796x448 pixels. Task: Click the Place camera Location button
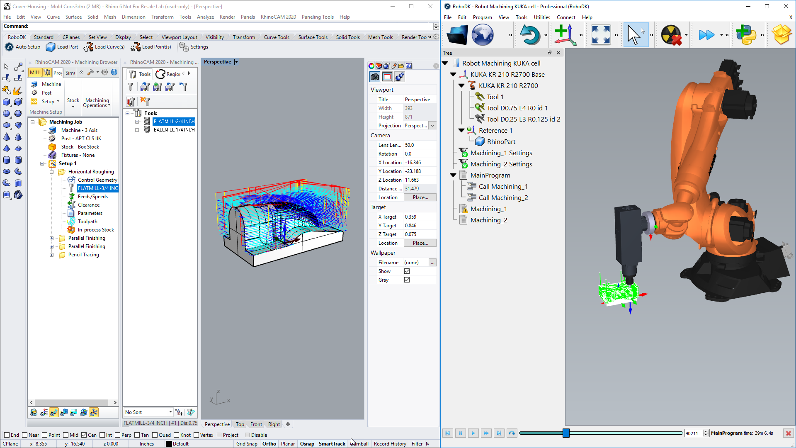tap(420, 197)
